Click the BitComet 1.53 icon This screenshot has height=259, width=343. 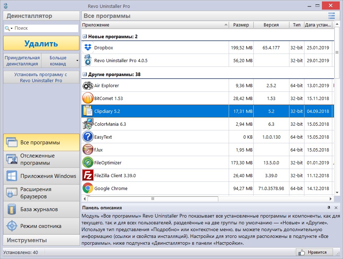pos(88,98)
